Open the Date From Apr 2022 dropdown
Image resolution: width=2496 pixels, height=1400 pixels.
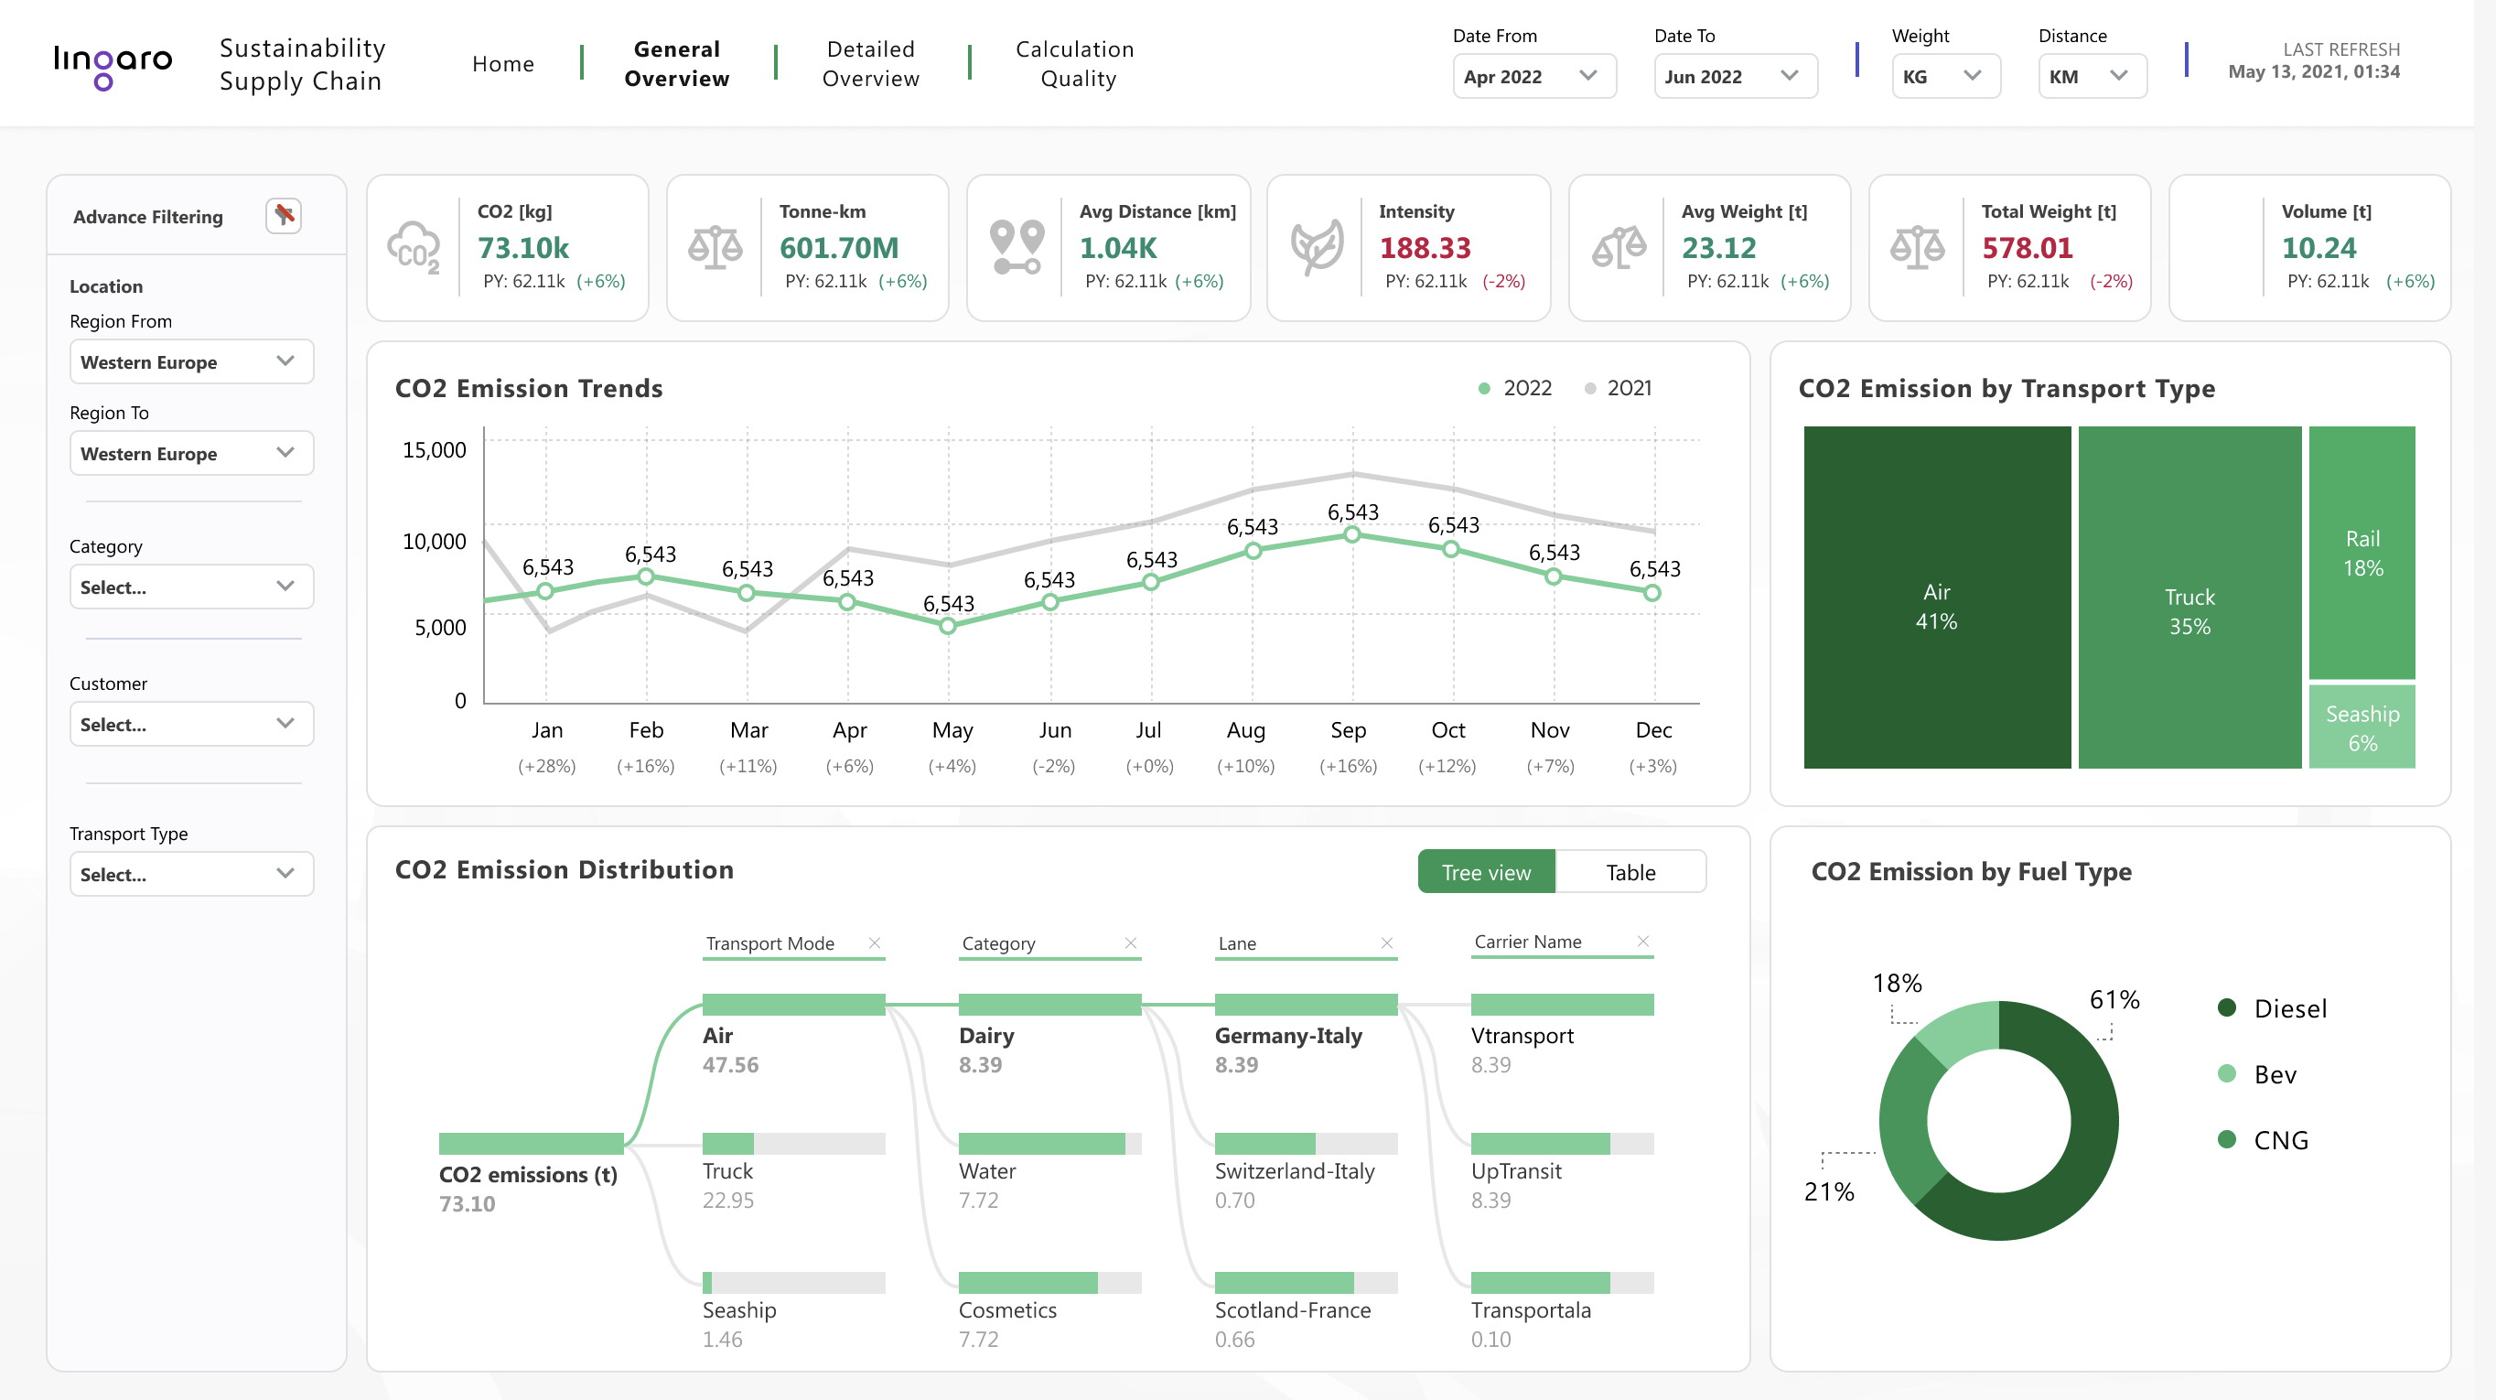[1533, 77]
